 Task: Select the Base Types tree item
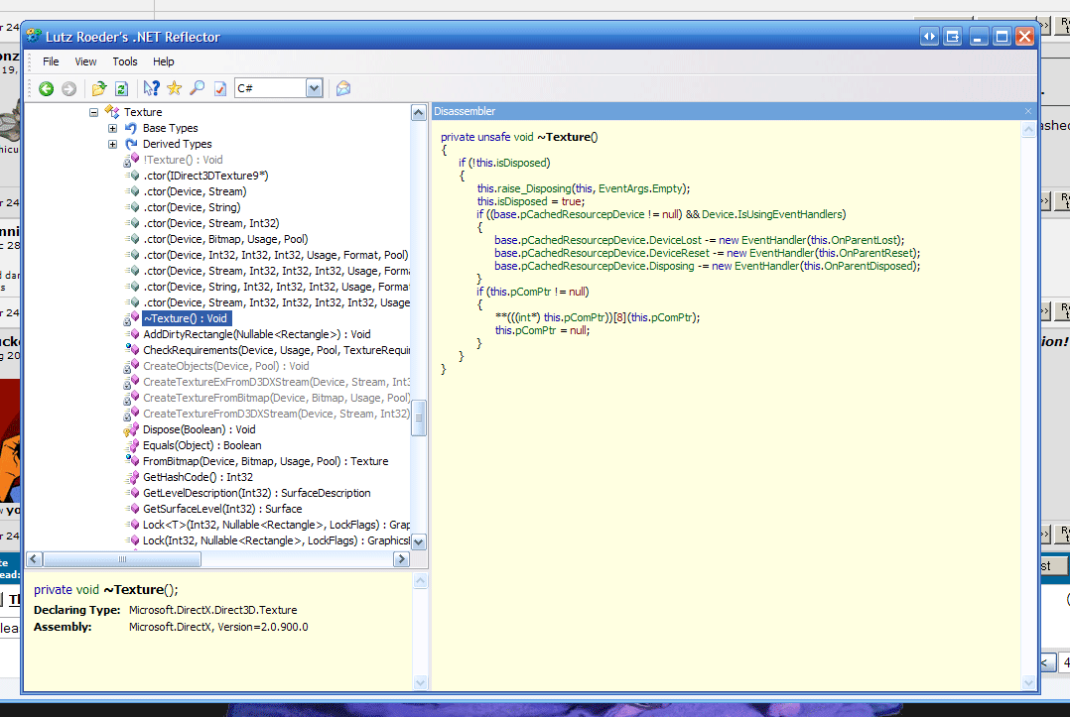pos(170,128)
